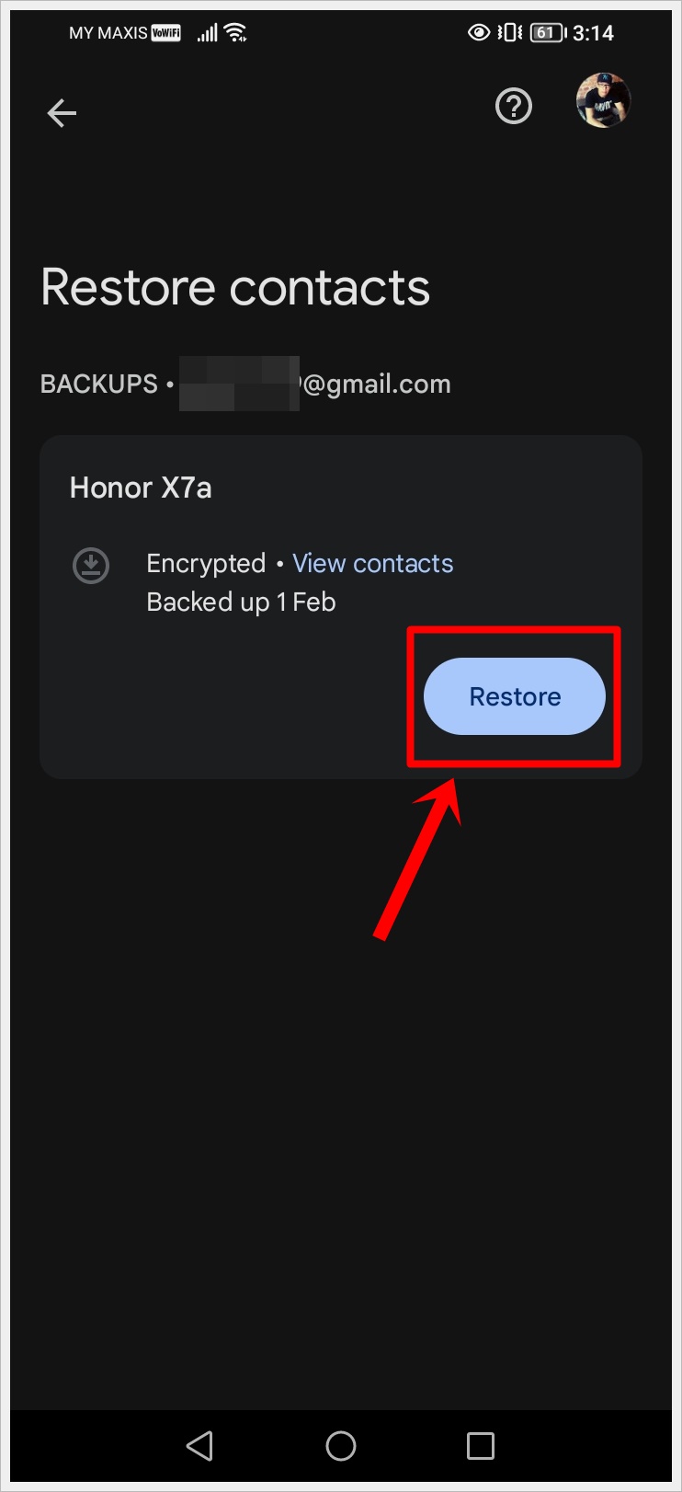
Task: Click the encrypted backup download icon
Action: [x=90, y=565]
